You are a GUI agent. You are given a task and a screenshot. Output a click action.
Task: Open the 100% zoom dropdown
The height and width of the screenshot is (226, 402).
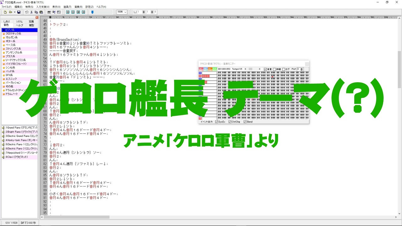click(122, 12)
